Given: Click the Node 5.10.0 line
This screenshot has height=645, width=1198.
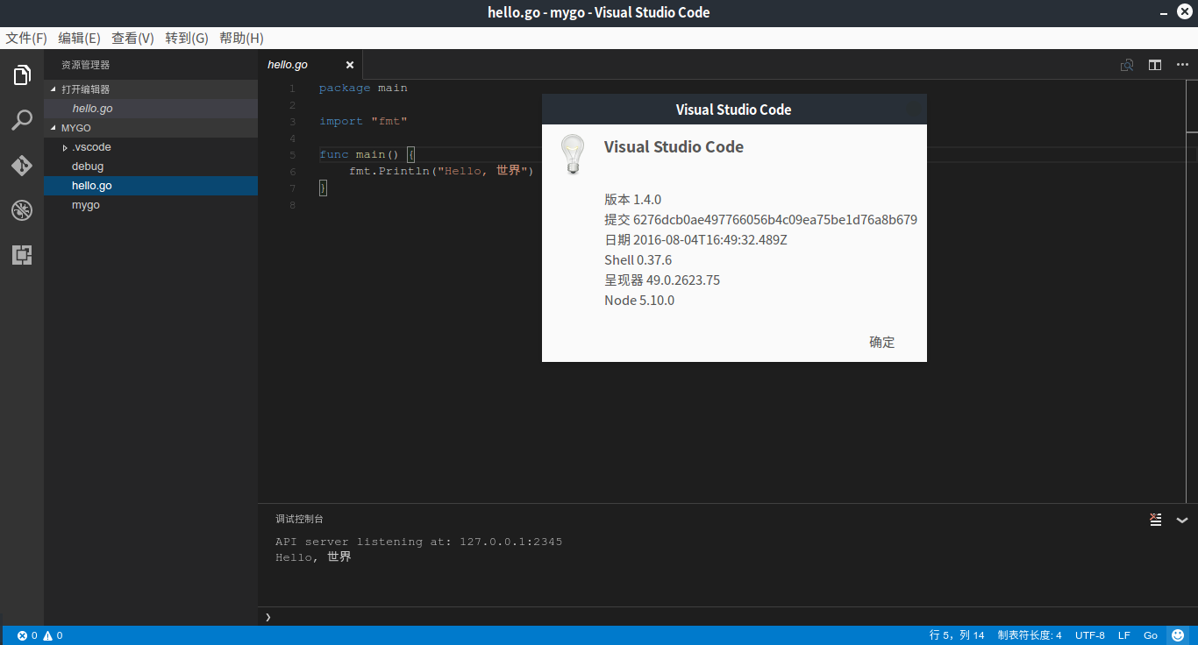Looking at the screenshot, I should [x=639, y=300].
